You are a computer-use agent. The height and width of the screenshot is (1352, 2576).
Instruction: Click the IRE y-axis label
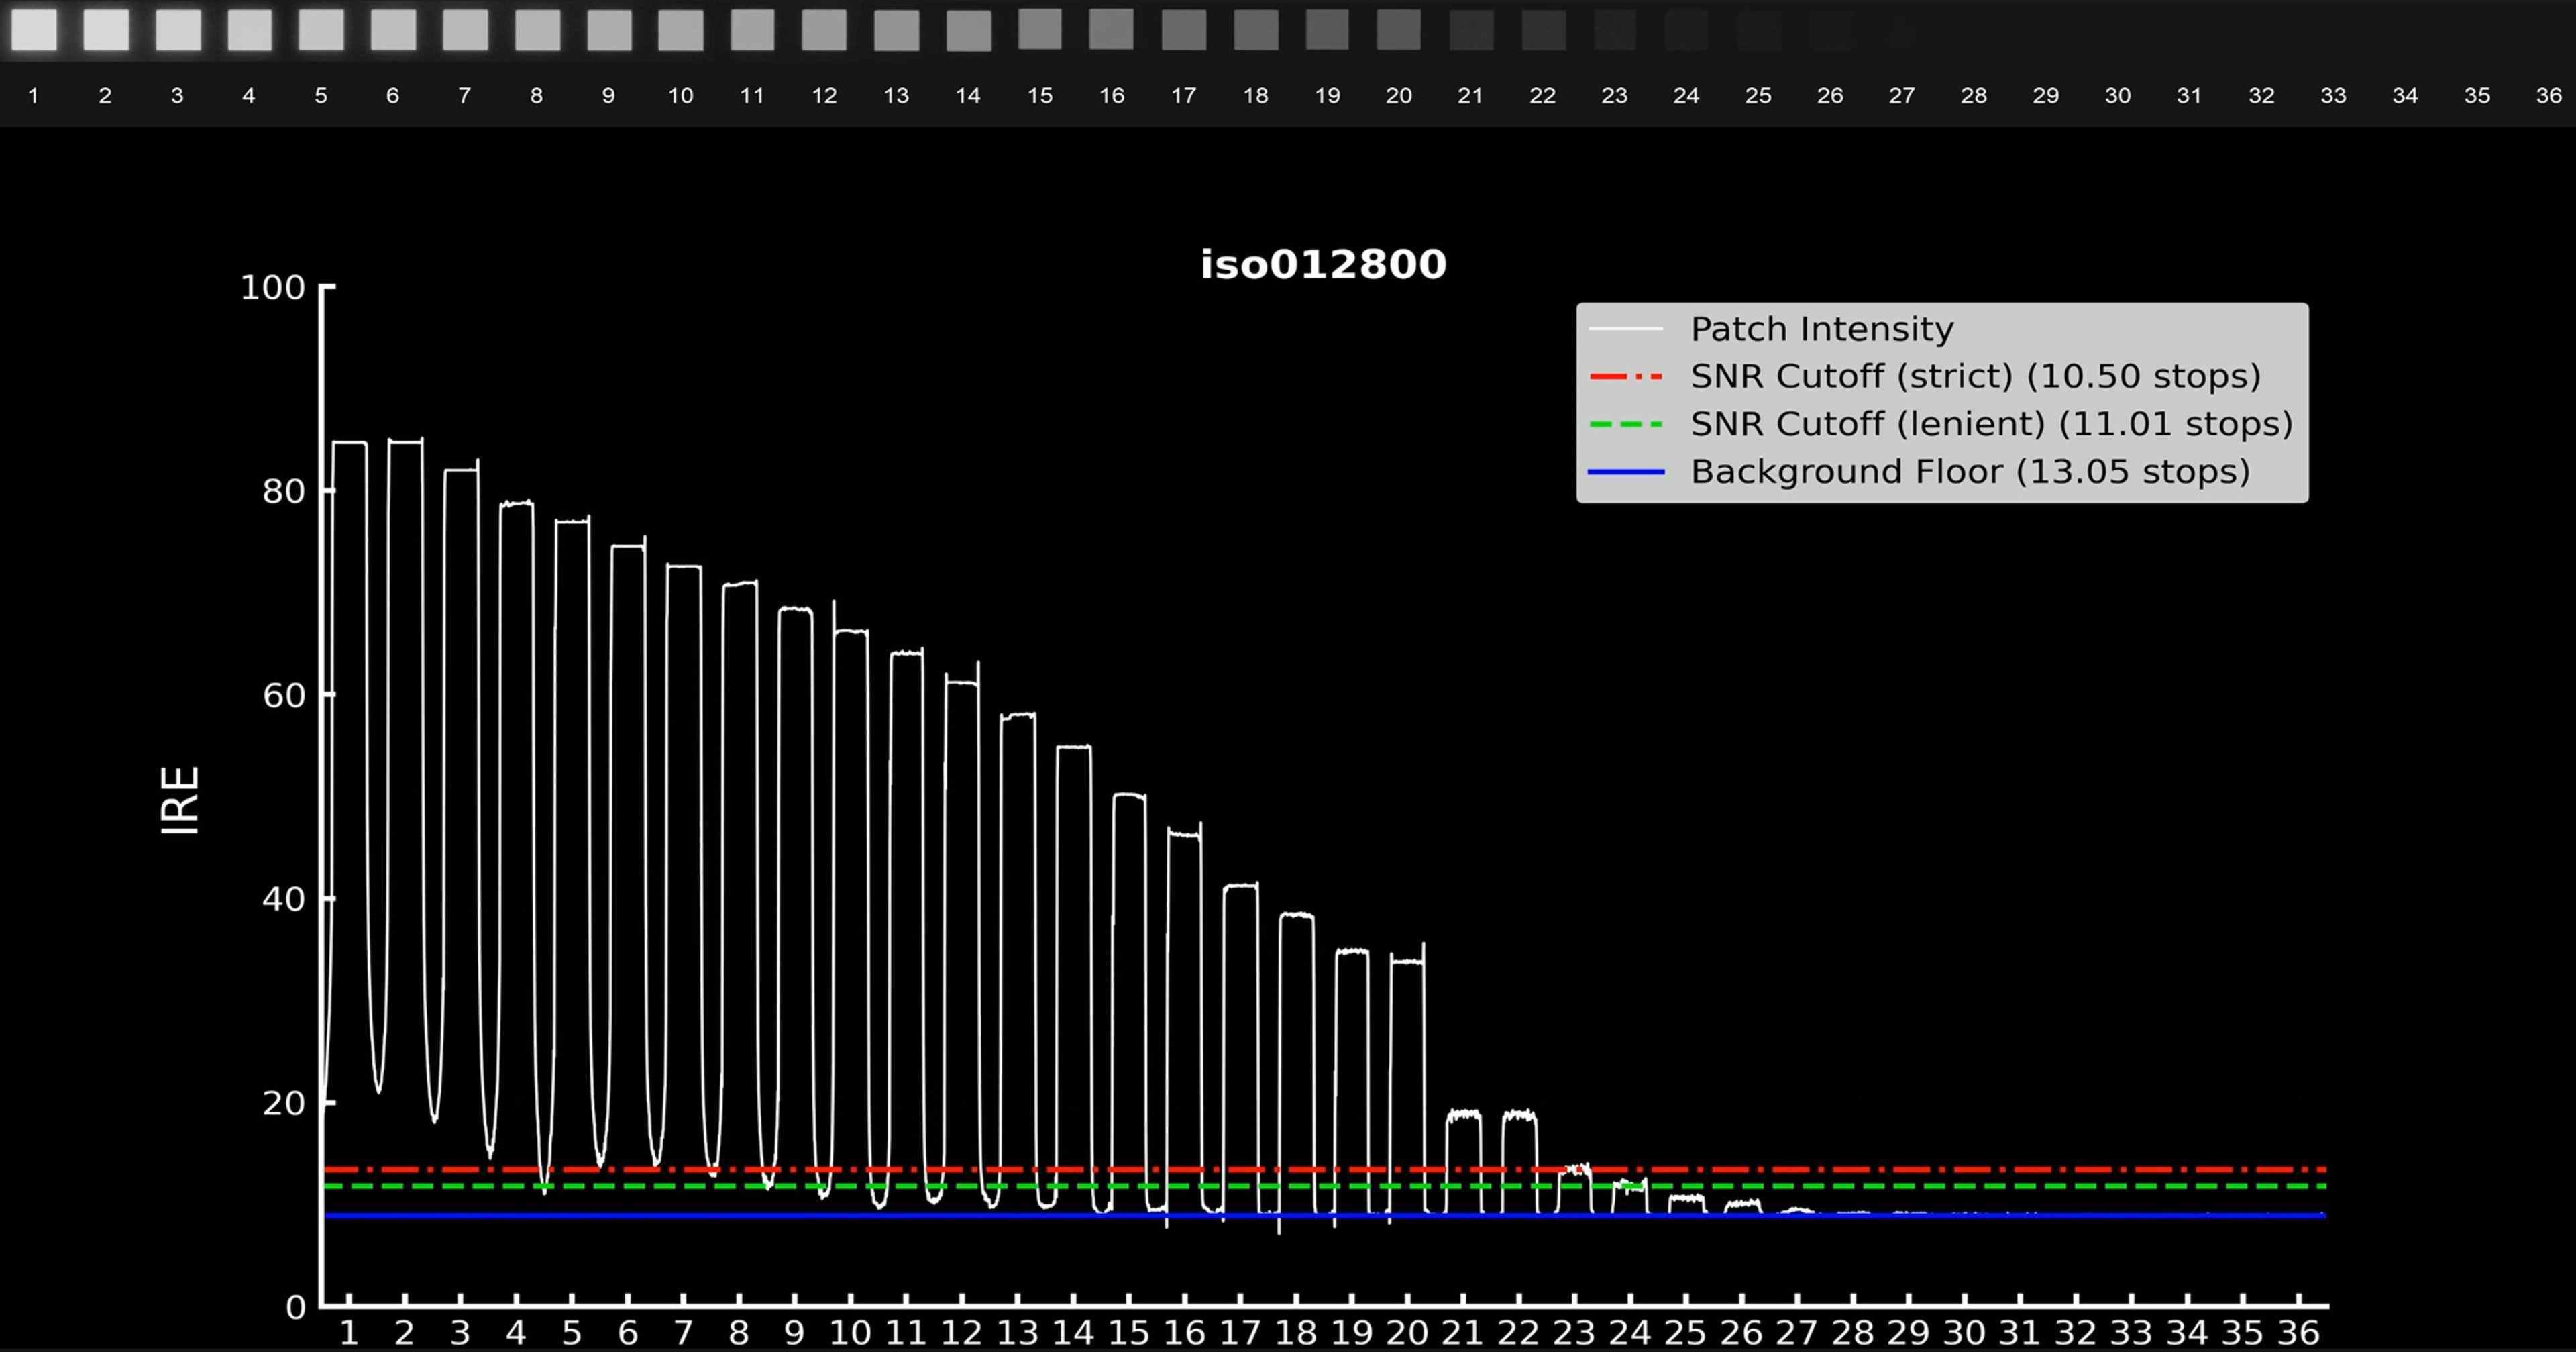[x=181, y=800]
